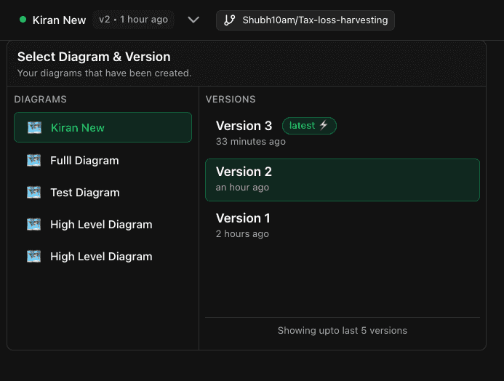Click the icon beside Fulll Diagram
This screenshot has height=381, width=504.
pos(34,160)
